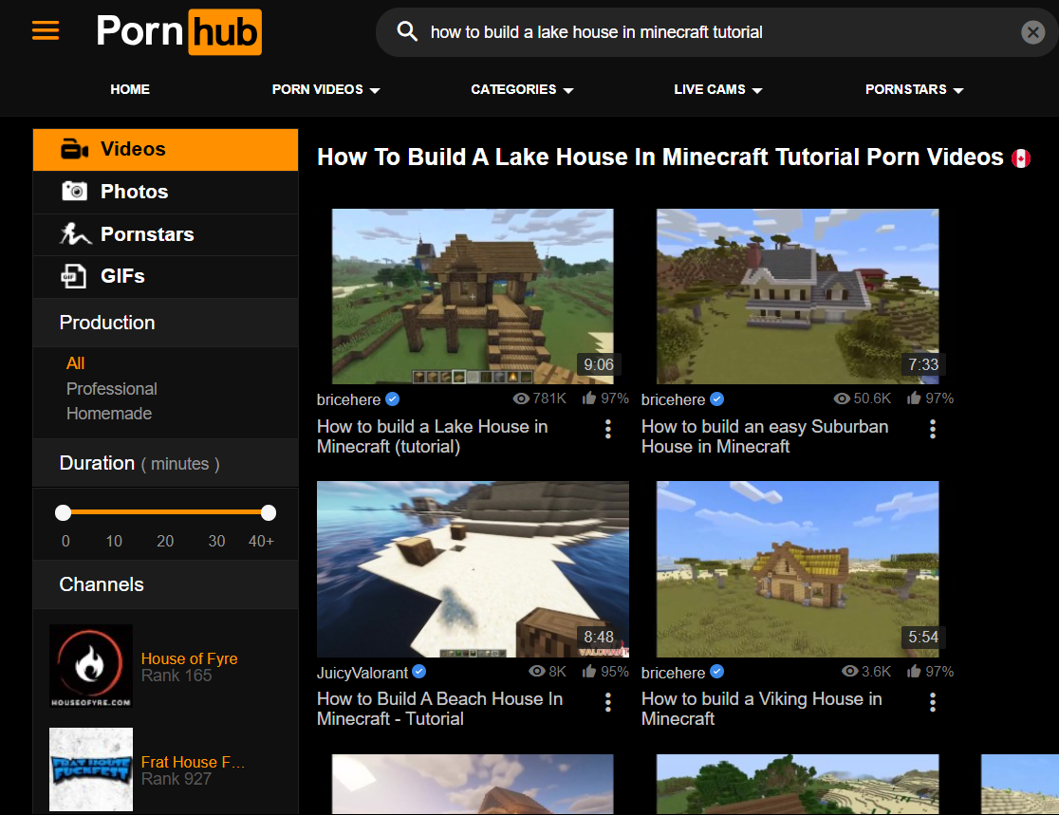Expand the CATEGORIES dropdown
The image size is (1059, 815).
[522, 89]
